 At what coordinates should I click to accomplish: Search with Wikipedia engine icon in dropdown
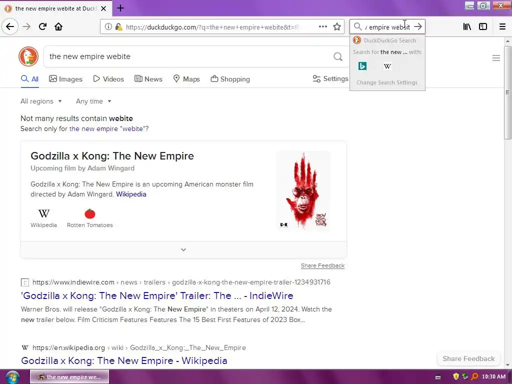pos(387,66)
